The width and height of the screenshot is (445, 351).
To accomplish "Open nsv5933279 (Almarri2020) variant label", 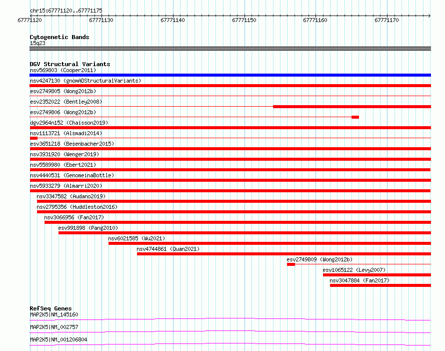I will [x=66, y=186].
